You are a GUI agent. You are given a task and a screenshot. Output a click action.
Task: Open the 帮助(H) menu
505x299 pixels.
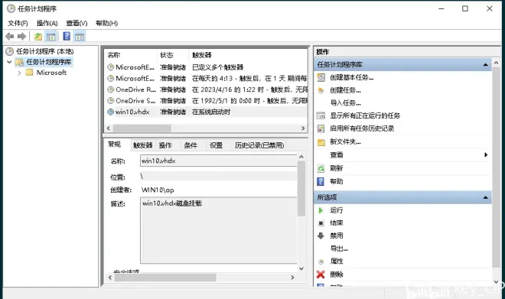pos(106,23)
